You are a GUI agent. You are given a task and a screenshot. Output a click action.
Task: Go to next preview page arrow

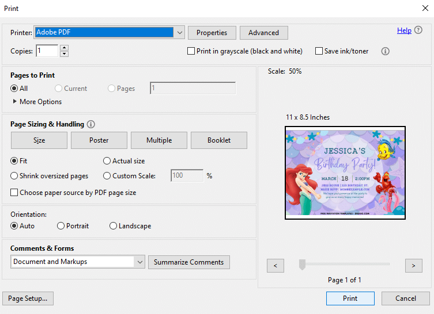[x=413, y=266]
